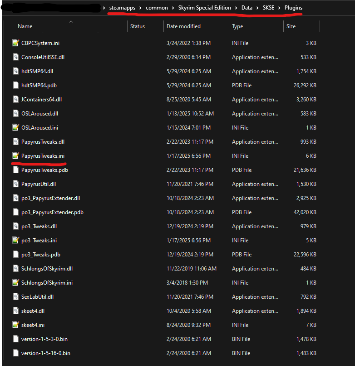355x366 pixels.
Task: Select file name PapyrusUtil.dll
Action: [39, 184]
